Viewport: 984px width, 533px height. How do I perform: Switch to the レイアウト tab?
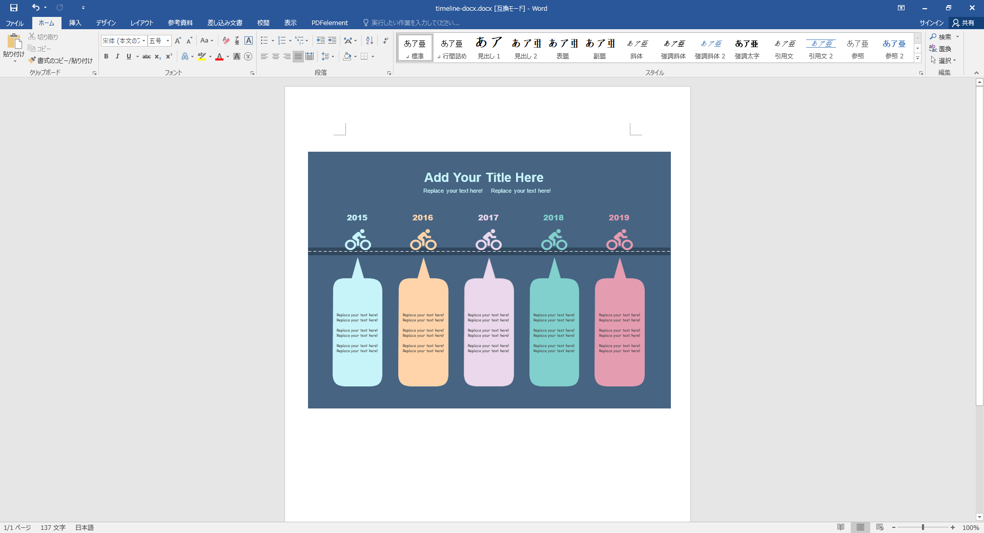(142, 23)
